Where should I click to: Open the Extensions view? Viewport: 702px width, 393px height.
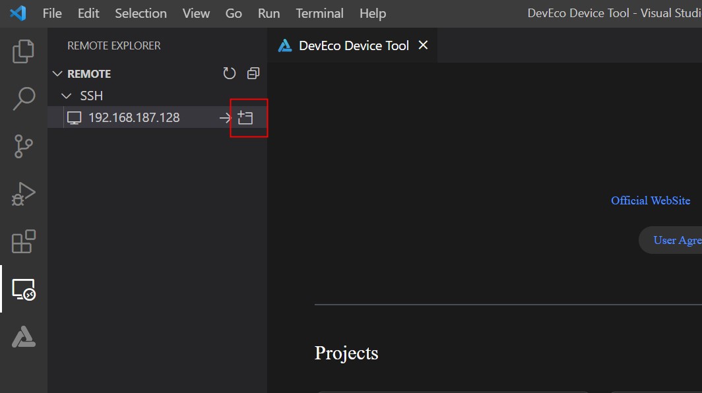(x=24, y=242)
